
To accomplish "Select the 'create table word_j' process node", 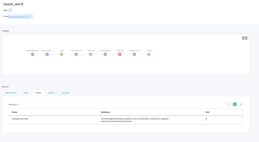I will pos(134,54).
